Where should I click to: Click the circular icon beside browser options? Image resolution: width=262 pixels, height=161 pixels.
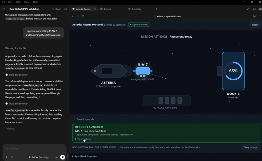(254, 16)
